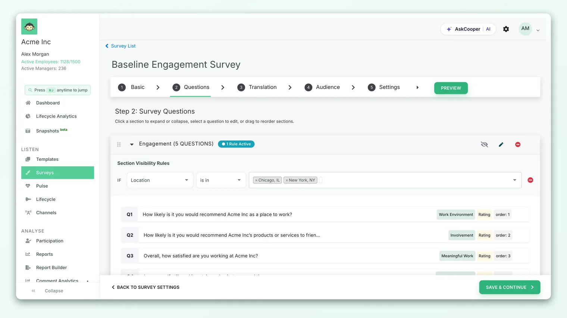The image size is (567, 318).
Task: Click the jump search input box
Action: [x=57, y=90]
